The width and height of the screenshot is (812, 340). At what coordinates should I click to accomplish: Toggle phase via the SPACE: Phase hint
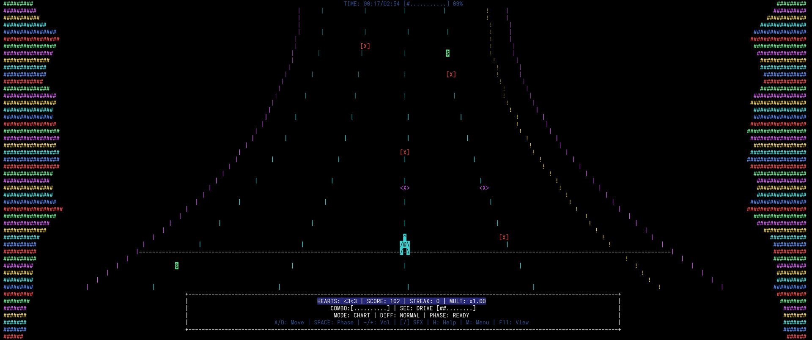coord(334,323)
